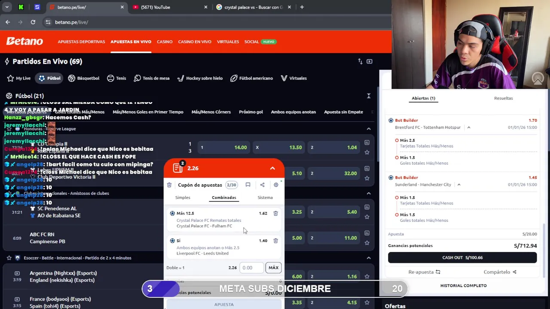
Task: Go back using the browser back arrow
Action: [8, 22]
